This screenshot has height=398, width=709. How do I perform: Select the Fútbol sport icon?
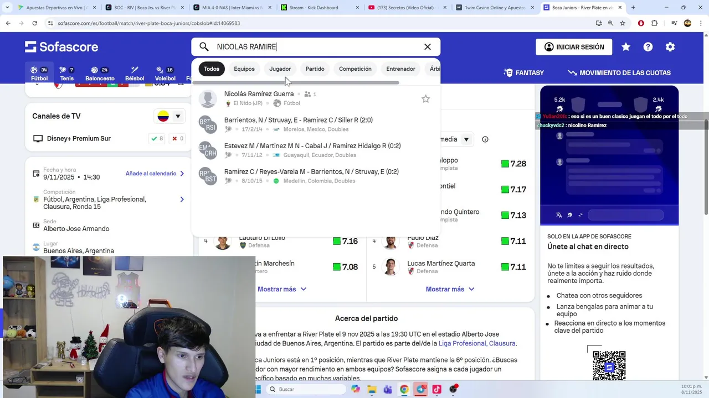(x=39, y=74)
